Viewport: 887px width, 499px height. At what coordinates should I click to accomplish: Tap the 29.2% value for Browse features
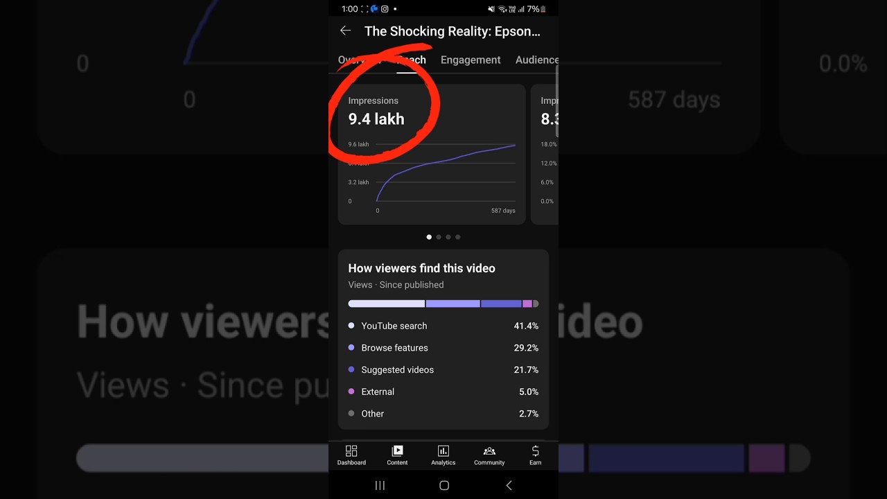click(526, 348)
